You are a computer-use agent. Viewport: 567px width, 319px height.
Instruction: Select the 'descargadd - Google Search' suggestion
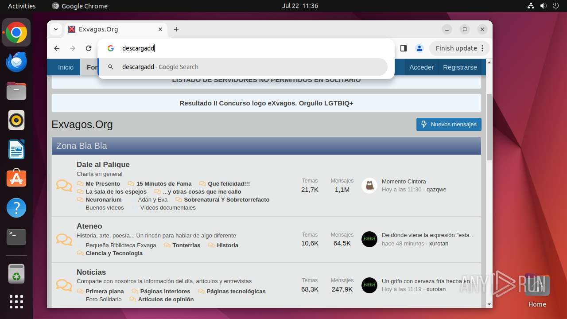(243, 67)
